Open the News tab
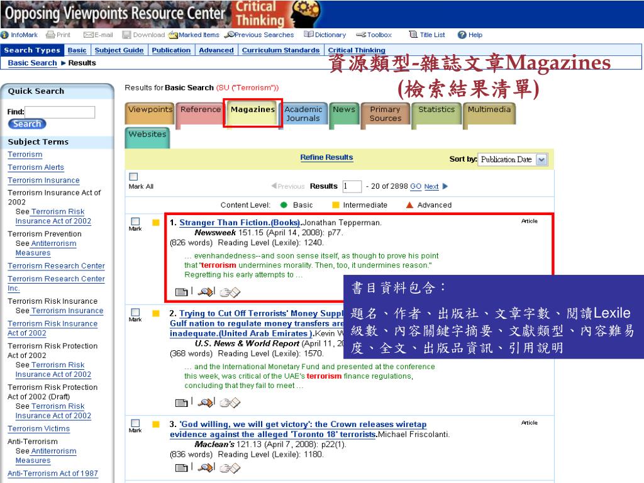 344,113
